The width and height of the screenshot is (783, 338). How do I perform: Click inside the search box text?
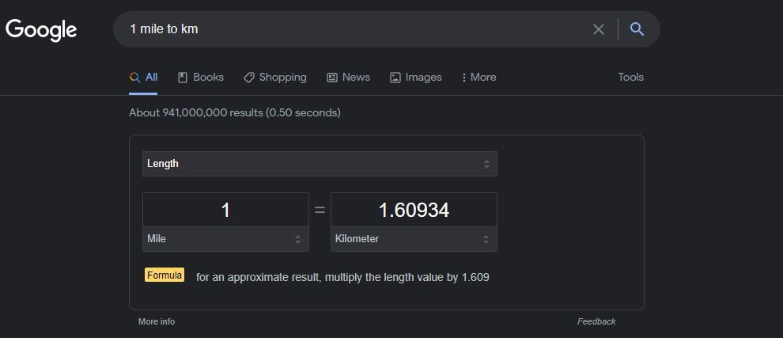(x=165, y=29)
